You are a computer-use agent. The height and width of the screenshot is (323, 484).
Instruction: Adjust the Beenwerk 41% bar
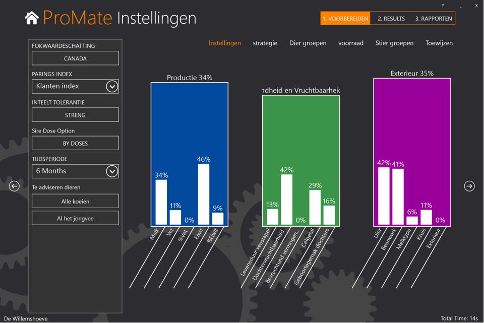click(398, 197)
